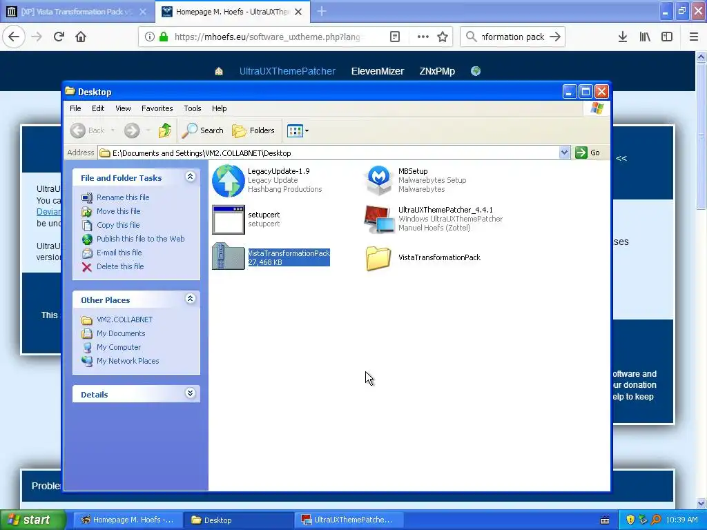Open the browser library icon
The image size is (707, 530).
coord(645,37)
